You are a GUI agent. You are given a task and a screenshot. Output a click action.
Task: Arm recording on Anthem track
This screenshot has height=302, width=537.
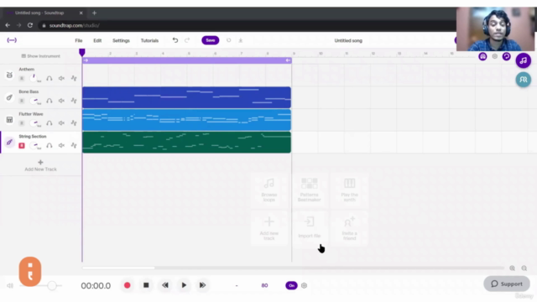click(22, 78)
